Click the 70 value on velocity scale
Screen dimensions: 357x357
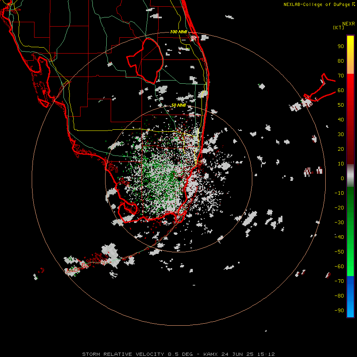(341, 76)
